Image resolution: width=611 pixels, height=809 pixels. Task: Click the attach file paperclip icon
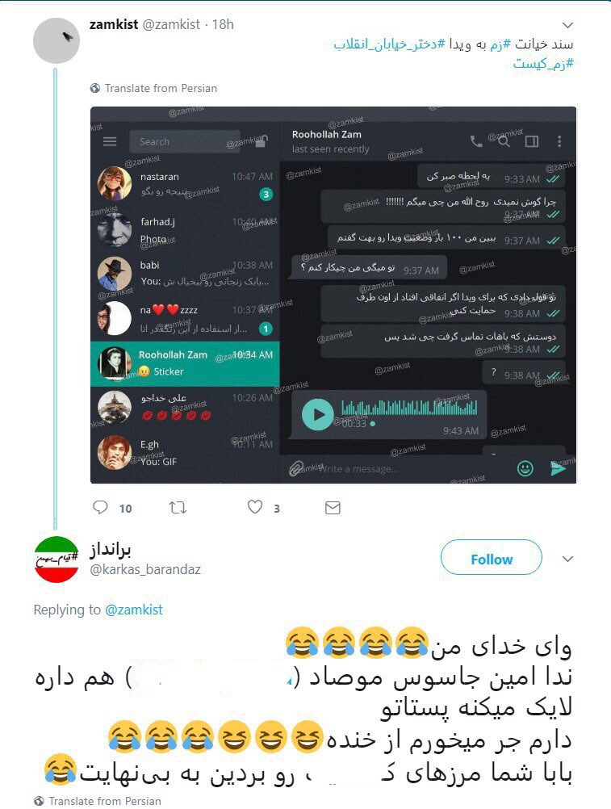click(x=295, y=468)
